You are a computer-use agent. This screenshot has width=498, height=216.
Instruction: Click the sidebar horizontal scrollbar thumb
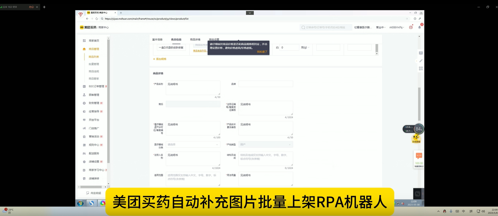(x=91, y=187)
